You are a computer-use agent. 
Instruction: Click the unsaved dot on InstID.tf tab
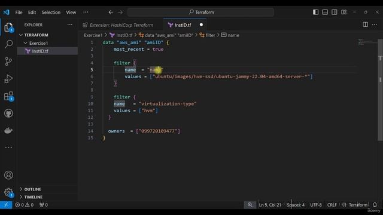point(201,24)
